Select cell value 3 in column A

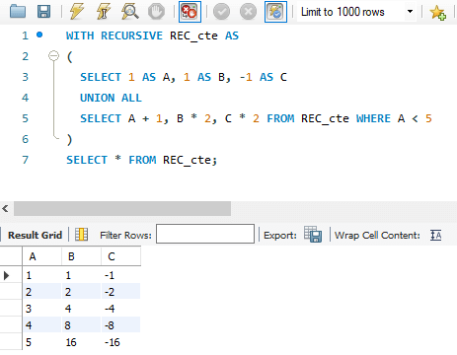[x=41, y=309]
